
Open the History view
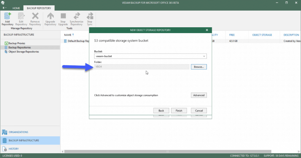[x=30, y=149]
